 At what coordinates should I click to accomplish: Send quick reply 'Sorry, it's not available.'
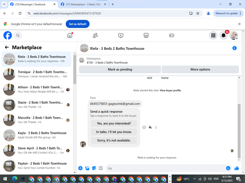114,141
